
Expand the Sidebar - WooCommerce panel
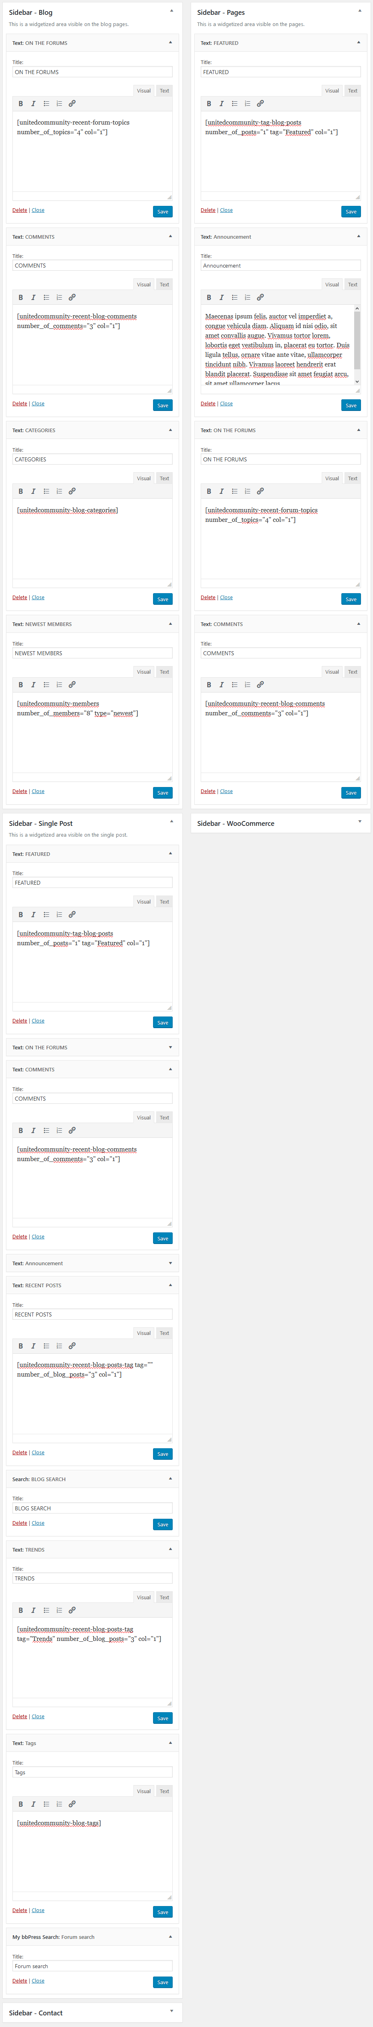point(360,822)
